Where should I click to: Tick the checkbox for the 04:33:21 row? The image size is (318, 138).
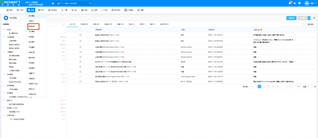coord(80,52)
